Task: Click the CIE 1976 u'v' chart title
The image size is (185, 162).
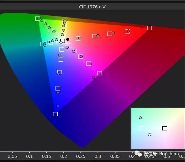Action: 92,7
